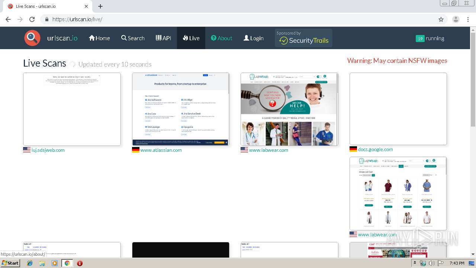The width and height of the screenshot is (476, 268).
Task: Open media player from taskbar
Action: tap(55, 263)
